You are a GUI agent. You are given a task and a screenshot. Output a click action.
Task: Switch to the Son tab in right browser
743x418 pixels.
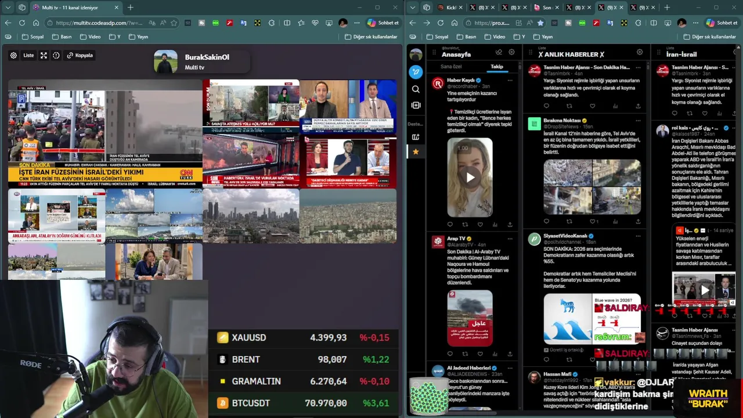546,8
